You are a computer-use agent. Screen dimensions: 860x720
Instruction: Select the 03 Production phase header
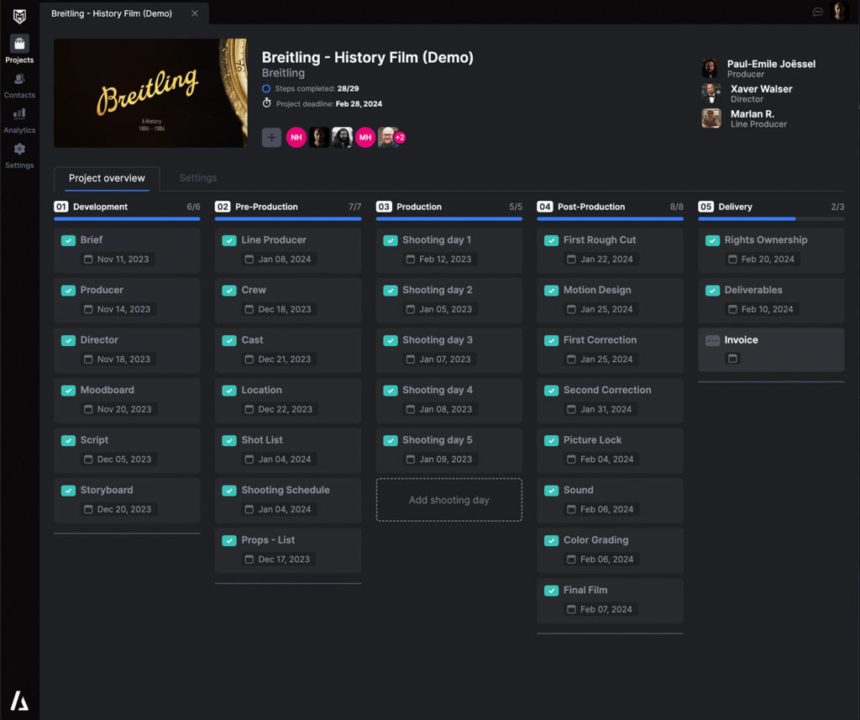click(448, 207)
